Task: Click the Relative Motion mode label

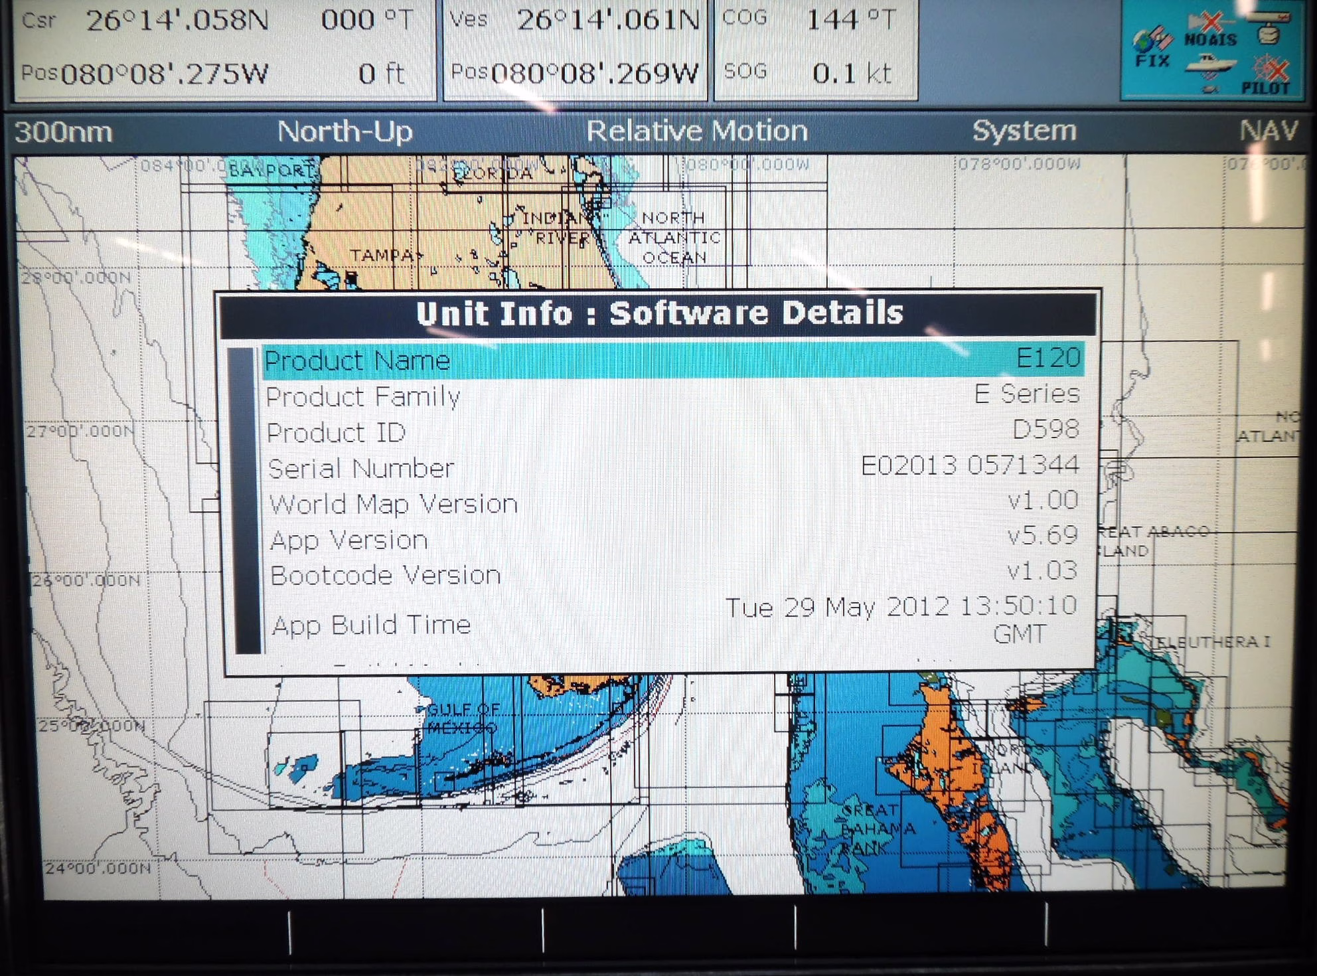Action: click(697, 131)
